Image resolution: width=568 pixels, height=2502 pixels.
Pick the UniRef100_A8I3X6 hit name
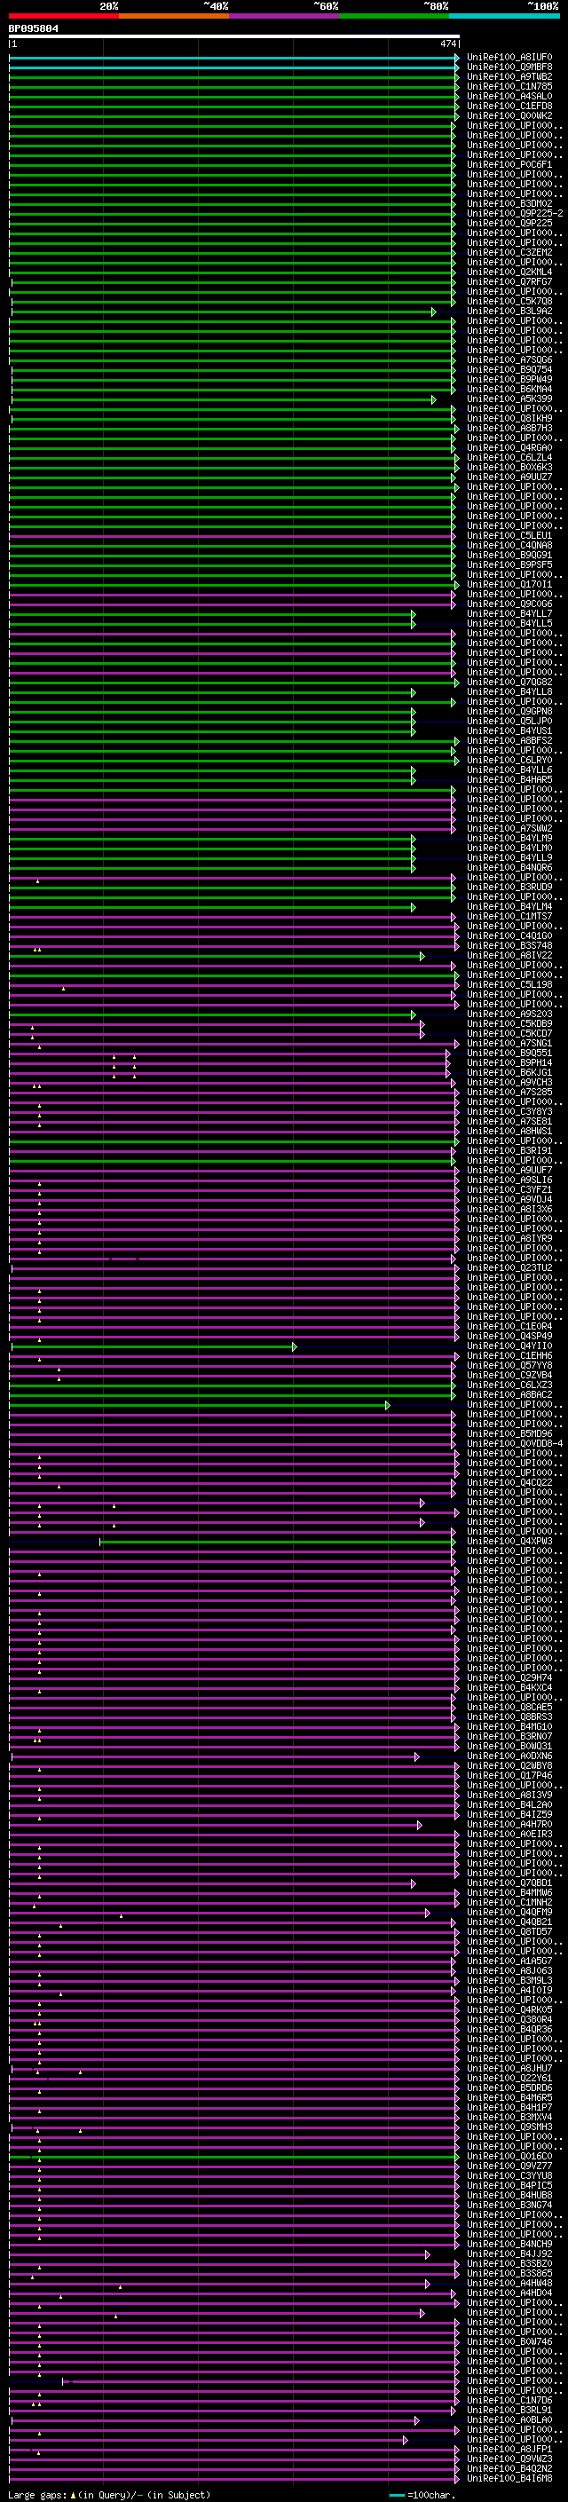[509, 1209]
